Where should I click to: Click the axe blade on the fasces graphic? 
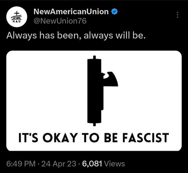coord(110,79)
